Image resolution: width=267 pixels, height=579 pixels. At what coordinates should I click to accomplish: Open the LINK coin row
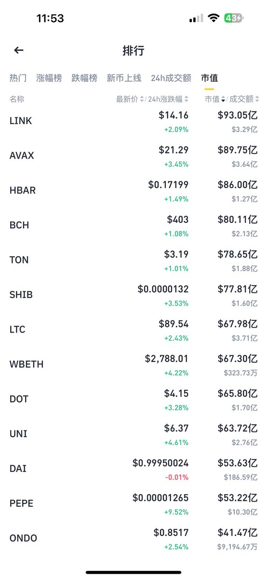pos(133,121)
